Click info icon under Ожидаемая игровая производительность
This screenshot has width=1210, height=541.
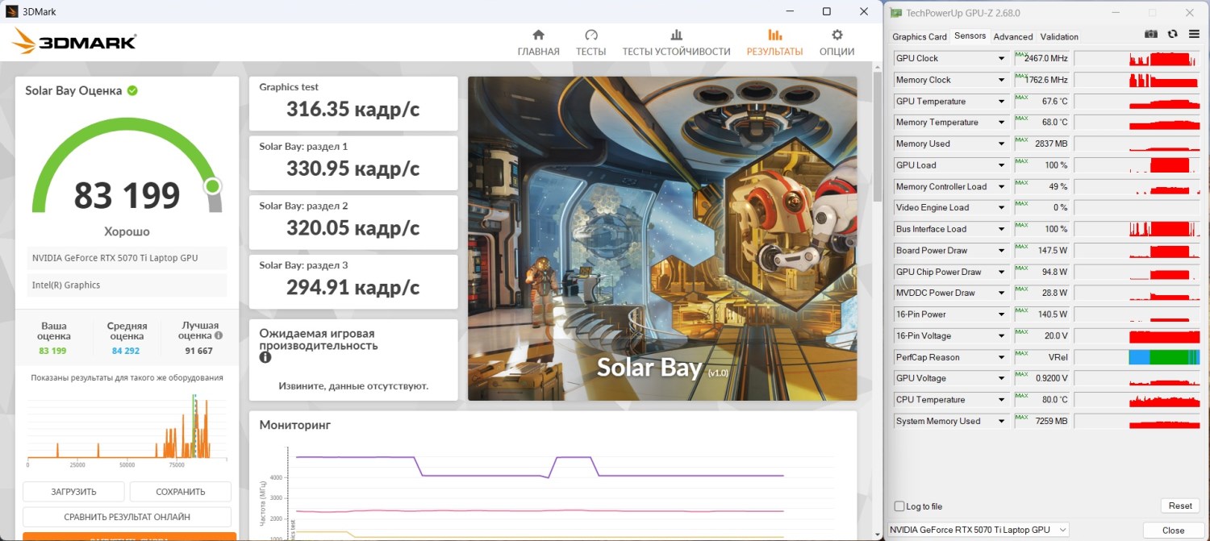[265, 357]
